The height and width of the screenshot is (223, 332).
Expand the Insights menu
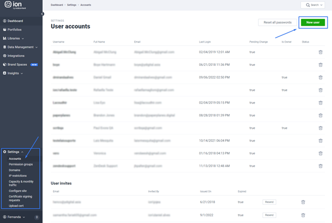click(15, 73)
